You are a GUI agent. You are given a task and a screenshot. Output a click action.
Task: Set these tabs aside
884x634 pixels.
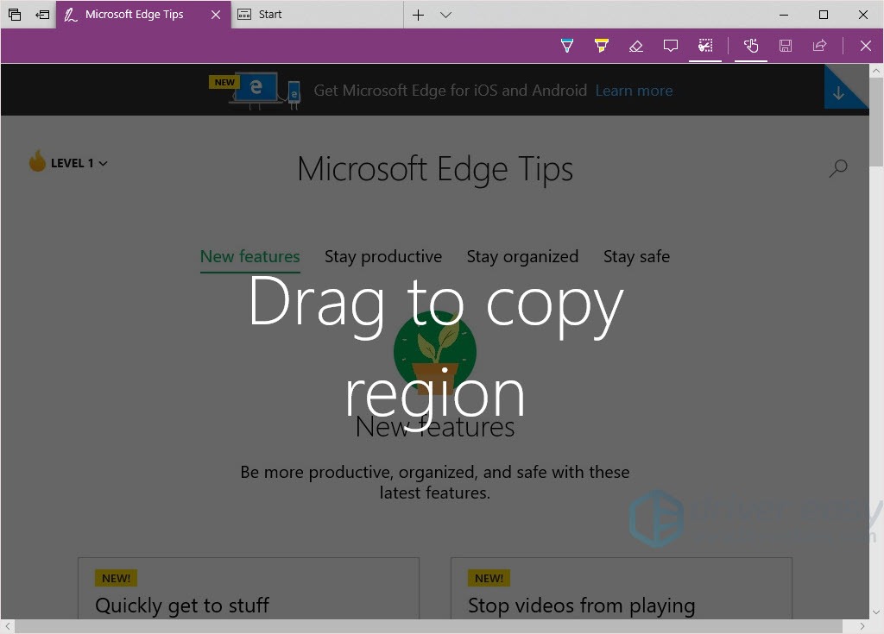(x=42, y=15)
